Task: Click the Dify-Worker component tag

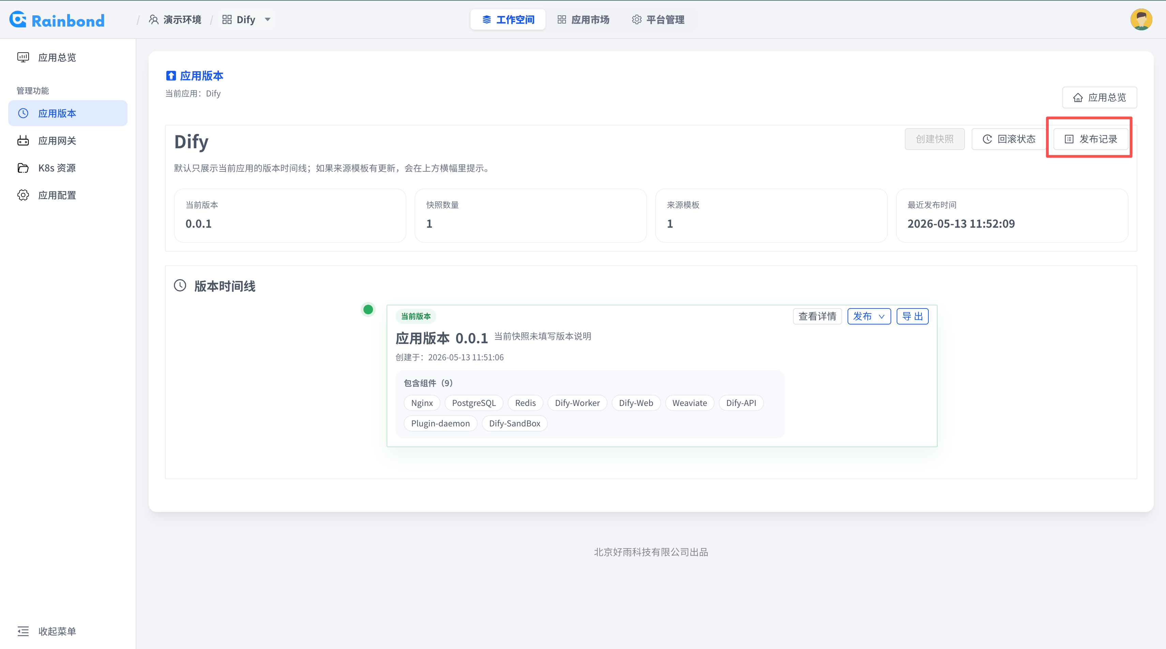Action: point(577,403)
